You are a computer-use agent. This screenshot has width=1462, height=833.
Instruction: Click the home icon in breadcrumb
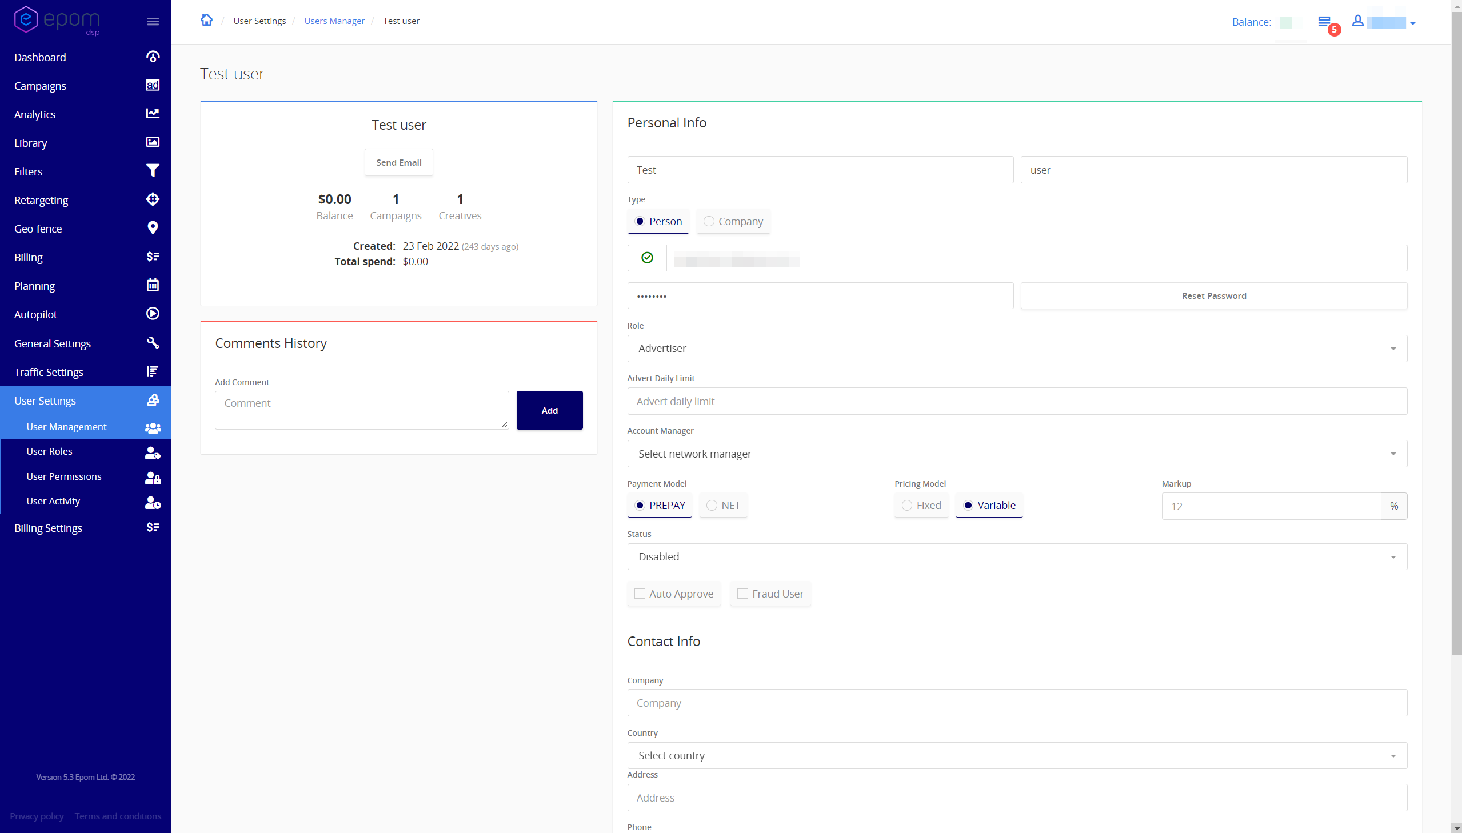point(206,21)
